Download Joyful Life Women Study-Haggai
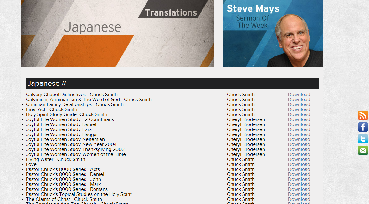369x204 pixels. [x=299, y=134]
